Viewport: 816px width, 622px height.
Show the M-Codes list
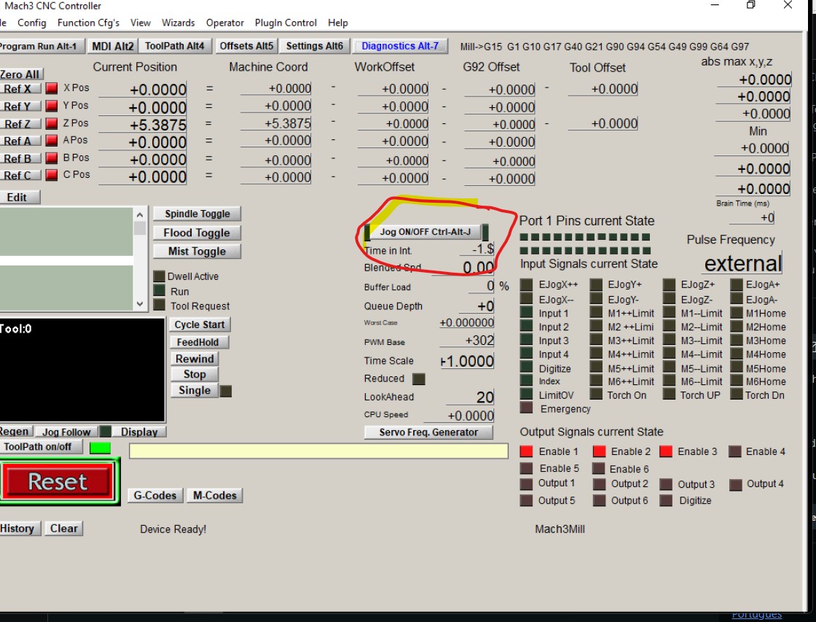pos(215,495)
